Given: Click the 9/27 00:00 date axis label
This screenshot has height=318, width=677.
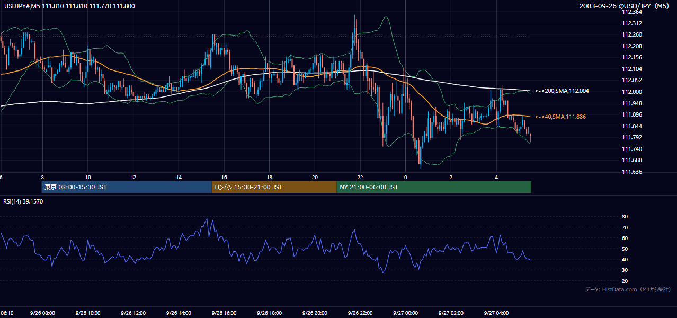Looking at the screenshot, I should [x=406, y=313].
